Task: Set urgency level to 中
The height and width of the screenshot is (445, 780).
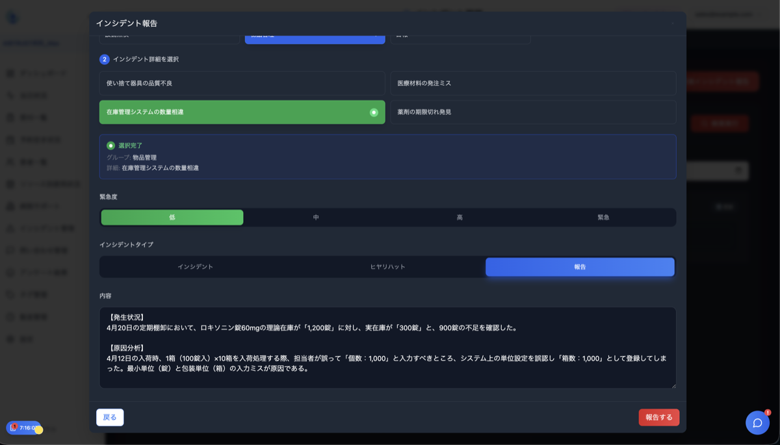Action: point(315,217)
